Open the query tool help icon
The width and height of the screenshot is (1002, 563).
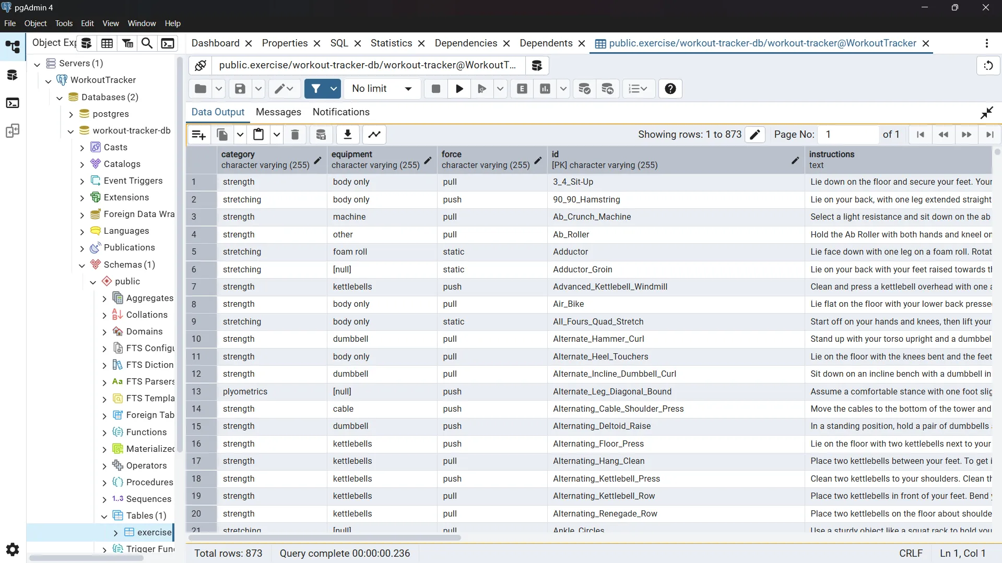[x=670, y=89]
